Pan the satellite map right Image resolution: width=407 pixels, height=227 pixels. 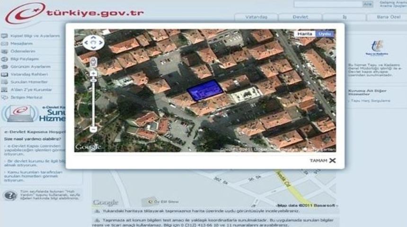tap(100, 43)
